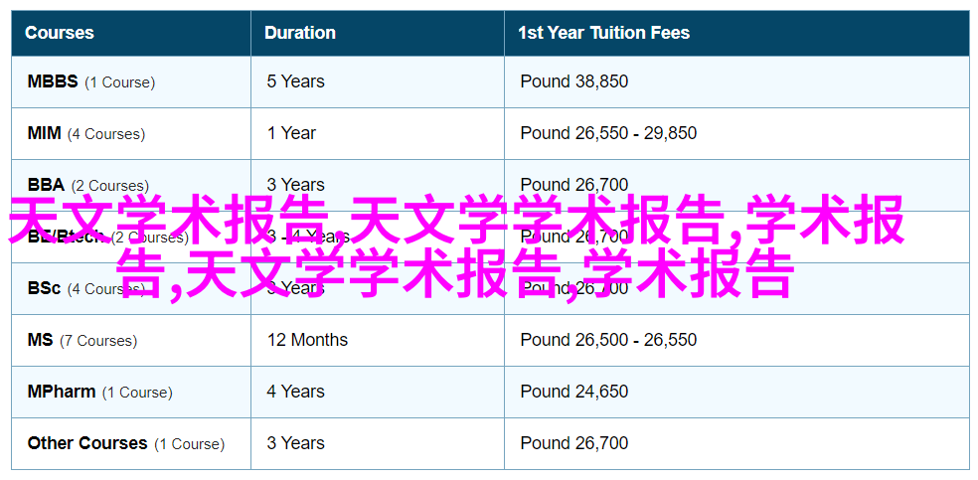The width and height of the screenshot is (978, 480).
Task: Open the BBA (2 Courses) entry
Action: click(131, 185)
